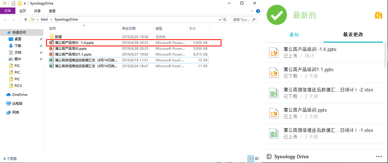Click the pin icon beside 桌面
This screenshot has width=388, height=163.
click(x=41, y=39)
